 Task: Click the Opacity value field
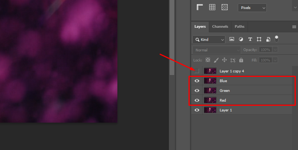[266, 50]
